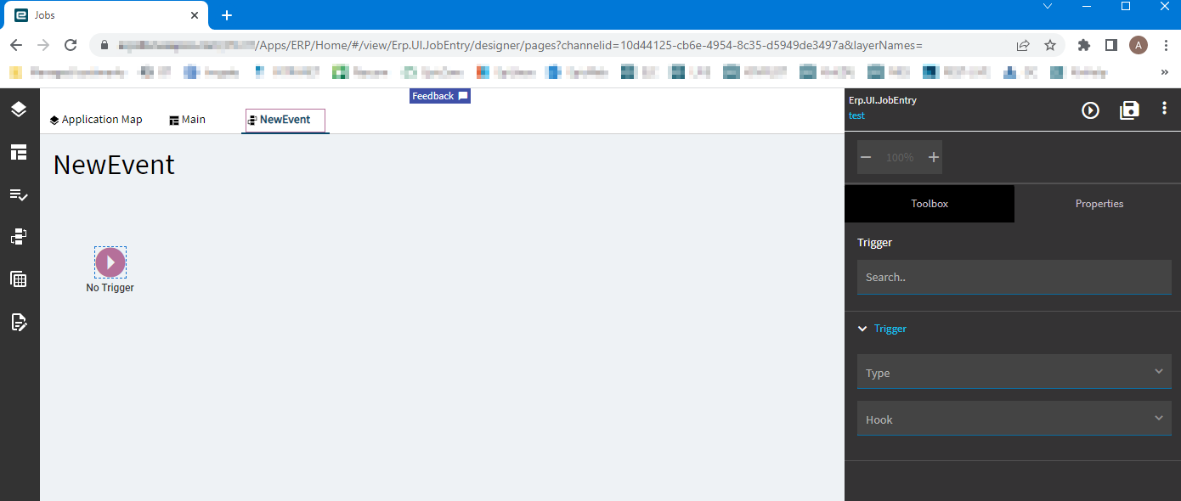Click the Feedback button
Viewport: 1181px width, 501px height.
[x=440, y=96]
